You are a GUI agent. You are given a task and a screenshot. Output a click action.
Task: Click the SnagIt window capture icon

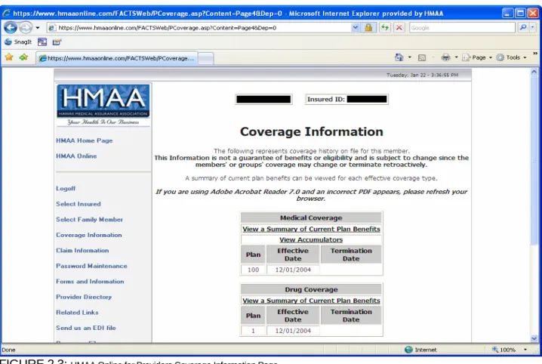pyautogui.click(x=42, y=42)
